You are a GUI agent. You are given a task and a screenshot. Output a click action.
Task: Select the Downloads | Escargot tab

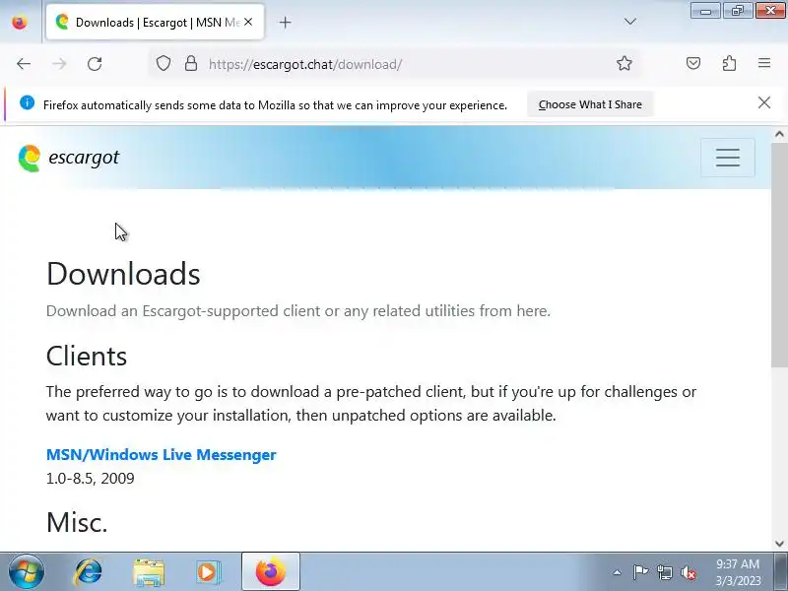point(156,22)
